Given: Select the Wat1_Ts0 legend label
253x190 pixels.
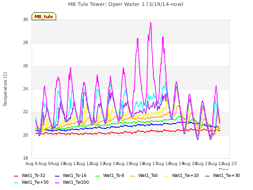Looking at the screenshot, I should [x=148, y=175].
